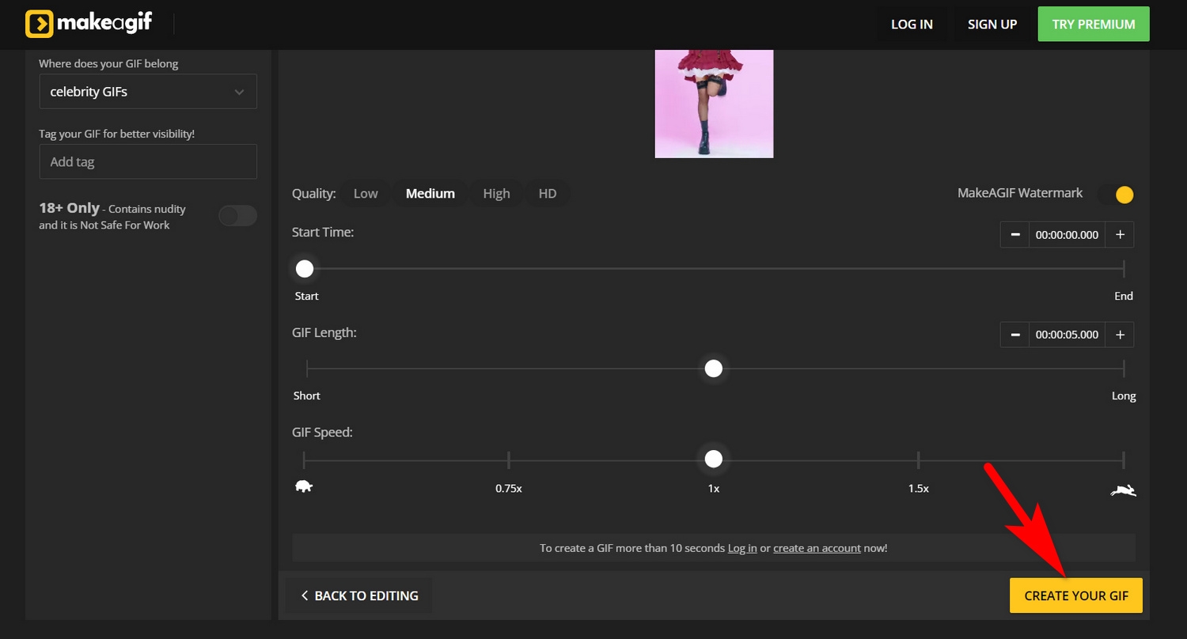Click LOG IN in the header

click(912, 25)
